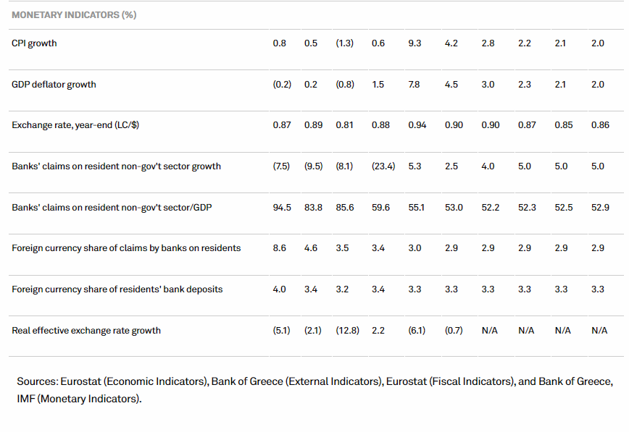Select the Exchange rate, year-end label
The width and height of the screenshot is (629, 432).
point(75,125)
